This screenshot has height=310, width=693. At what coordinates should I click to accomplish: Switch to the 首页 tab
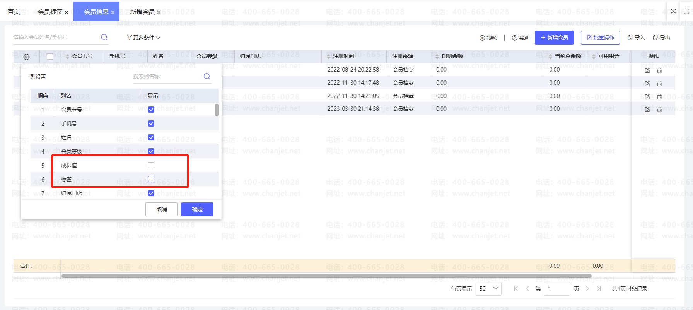14,12
